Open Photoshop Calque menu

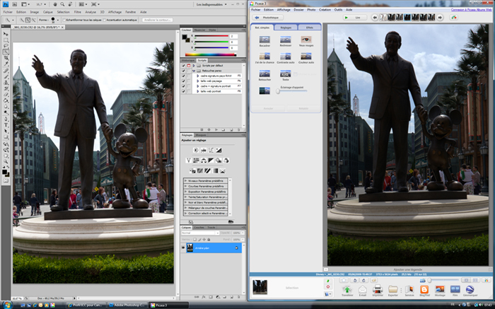[47, 12]
